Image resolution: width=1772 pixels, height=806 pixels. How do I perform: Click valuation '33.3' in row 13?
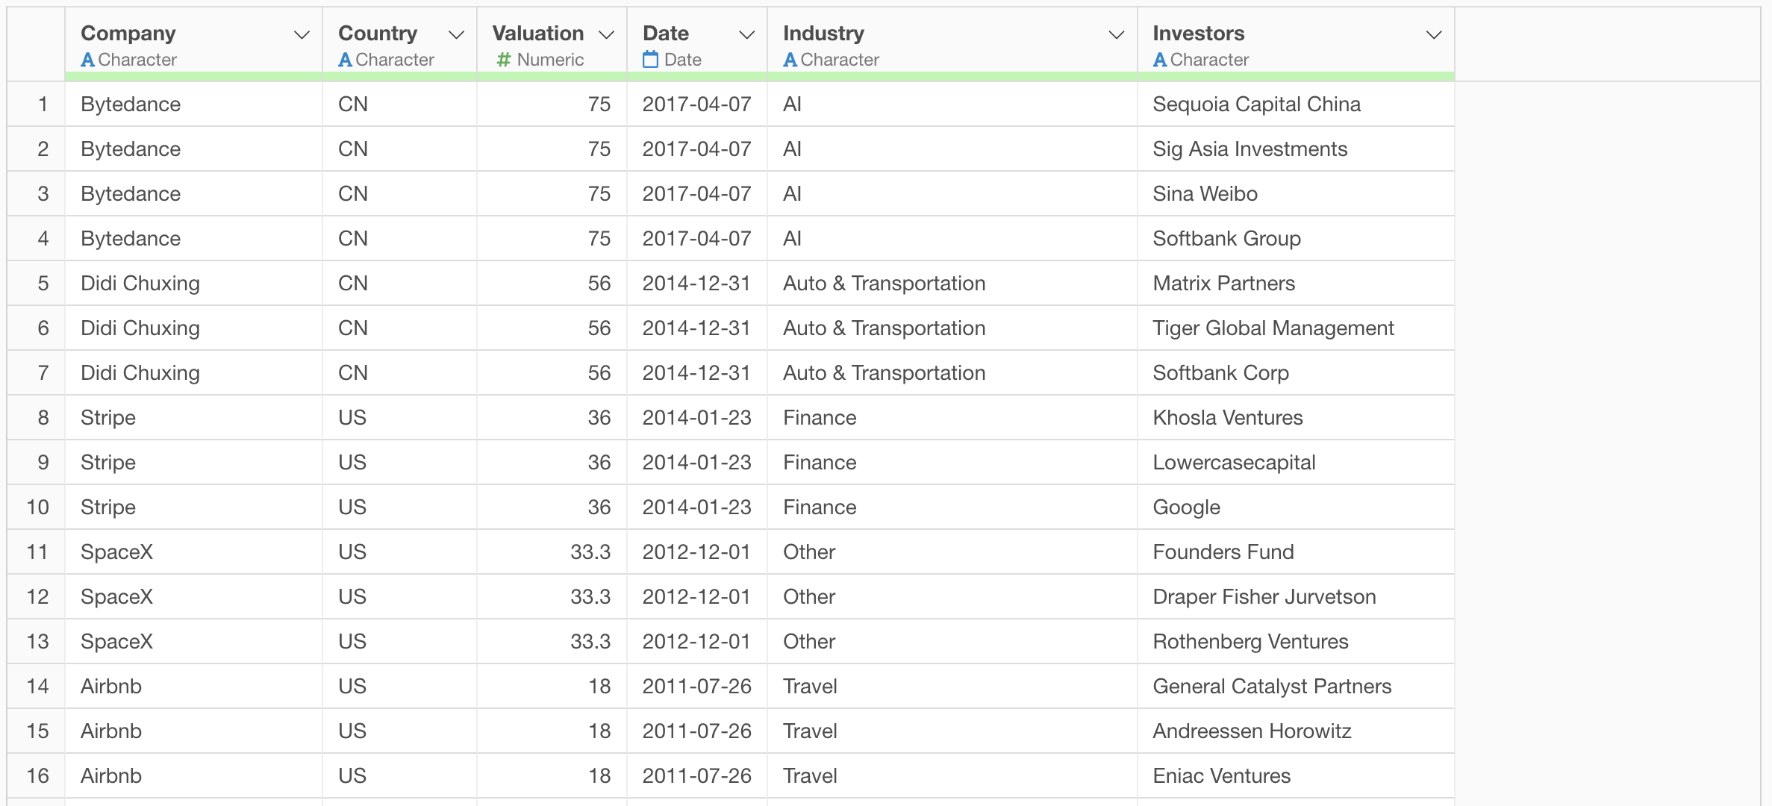pyautogui.click(x=552, y=642)
